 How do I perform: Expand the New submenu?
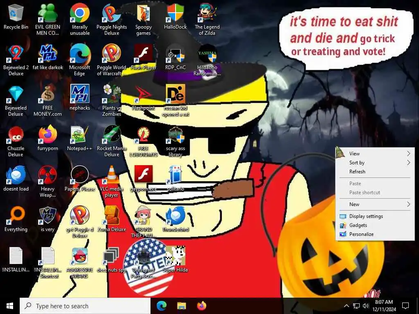click(375, 204)
